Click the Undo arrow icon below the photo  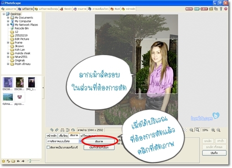click(52, 130)
